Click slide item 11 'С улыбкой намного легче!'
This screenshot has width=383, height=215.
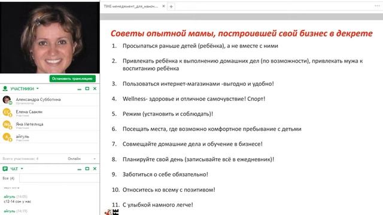158,205
